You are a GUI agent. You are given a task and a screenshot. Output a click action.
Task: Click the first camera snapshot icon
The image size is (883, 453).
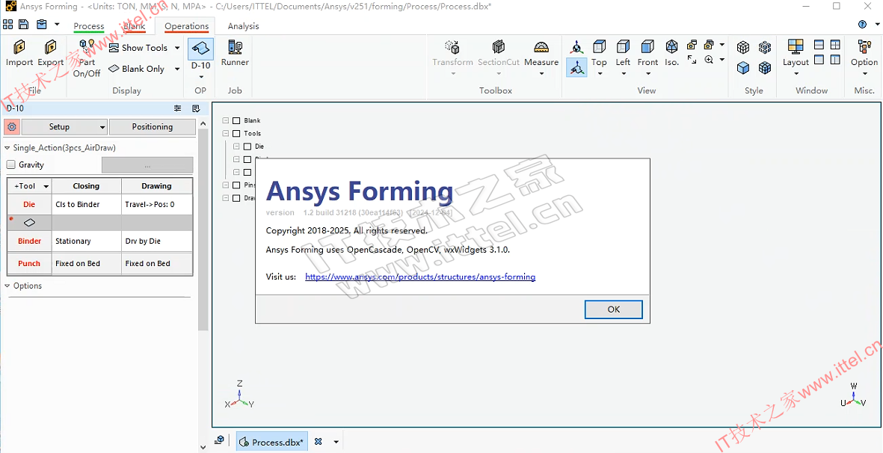(x=692, y=44)
